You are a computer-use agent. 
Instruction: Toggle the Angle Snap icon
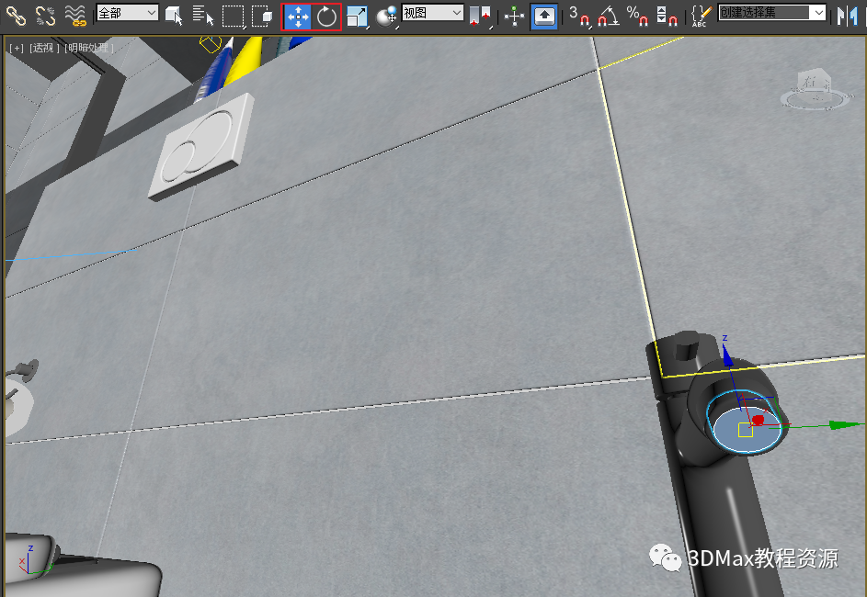coord(609,16)
